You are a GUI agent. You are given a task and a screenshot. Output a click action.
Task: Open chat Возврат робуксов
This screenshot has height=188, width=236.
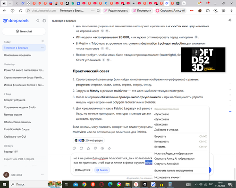[x=24, y=100]
